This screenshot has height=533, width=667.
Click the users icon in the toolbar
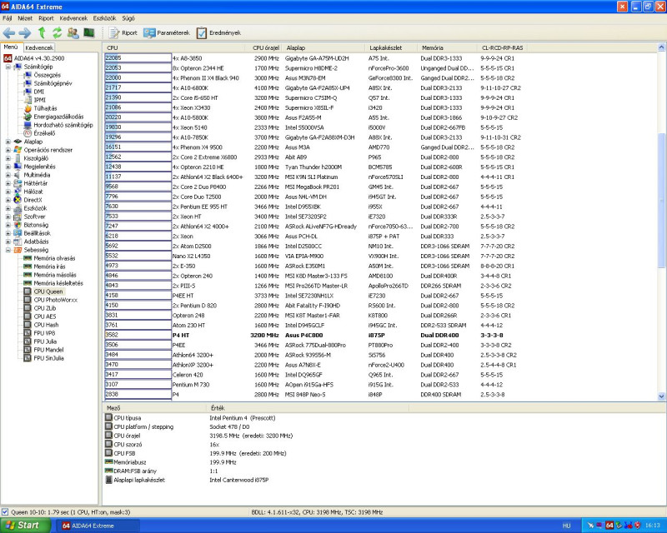click(73, 32)
